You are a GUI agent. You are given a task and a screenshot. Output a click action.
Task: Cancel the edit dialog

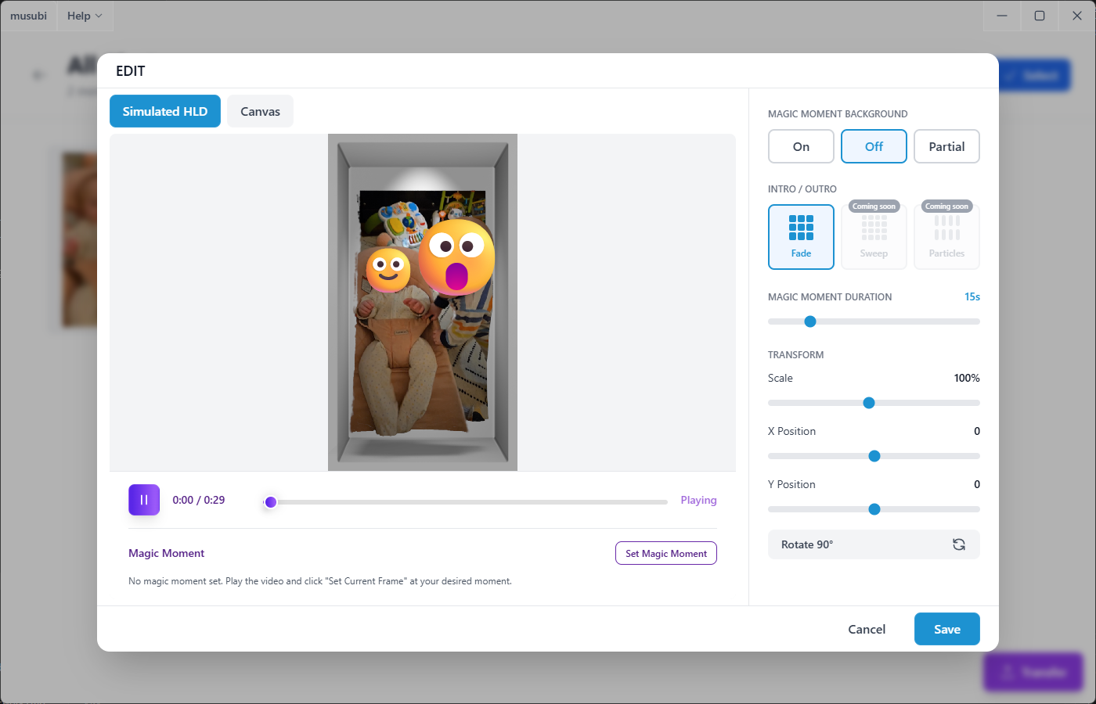(867, 629)
